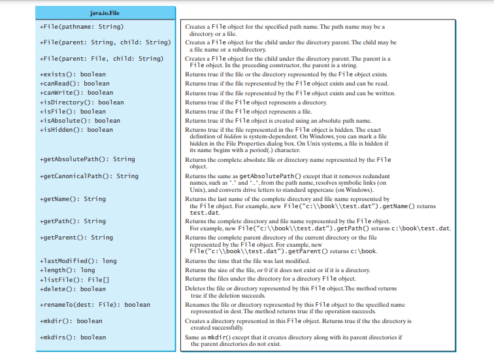Click the +getParent(): String method

coord(76,238)
